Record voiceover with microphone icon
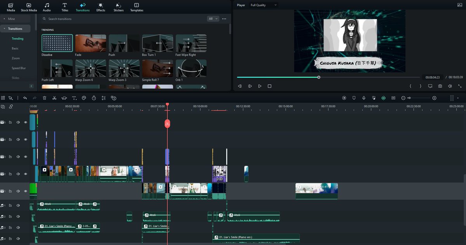This screenshot has height=245, width=466. point(364,98)
